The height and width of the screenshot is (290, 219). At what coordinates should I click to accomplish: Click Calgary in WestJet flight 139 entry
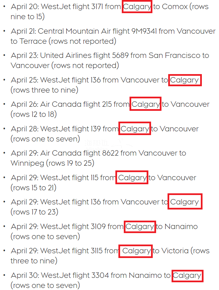click(135, 128)
